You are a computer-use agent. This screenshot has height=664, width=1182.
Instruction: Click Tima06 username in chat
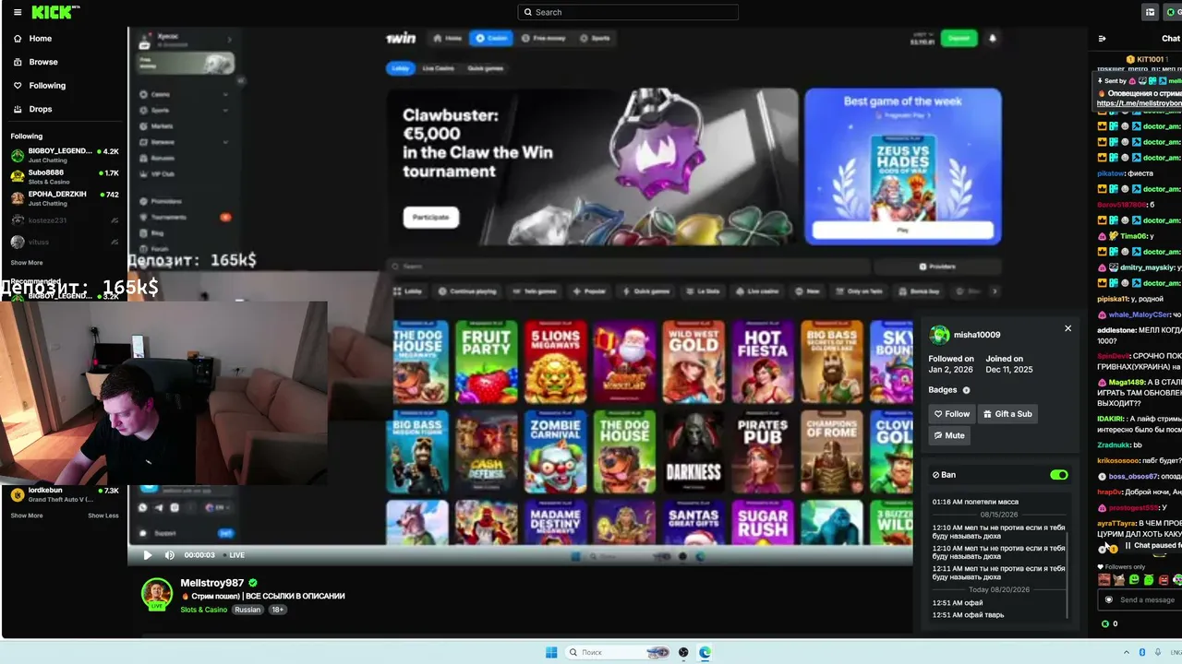tap(1134, 236)
